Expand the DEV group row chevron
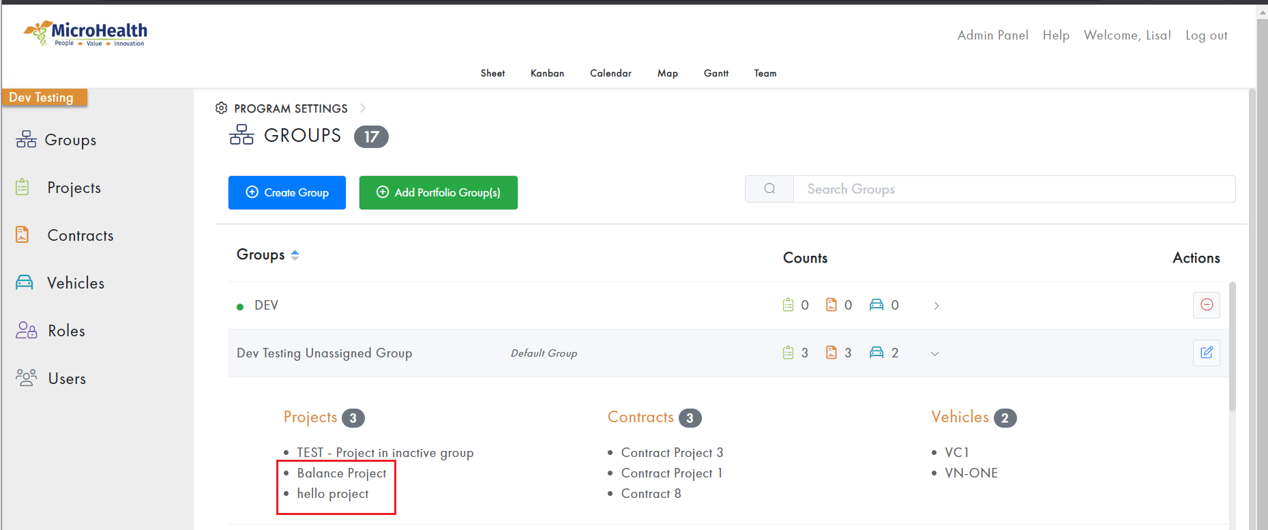1268x530 pixels. click(x=937, y=306)
